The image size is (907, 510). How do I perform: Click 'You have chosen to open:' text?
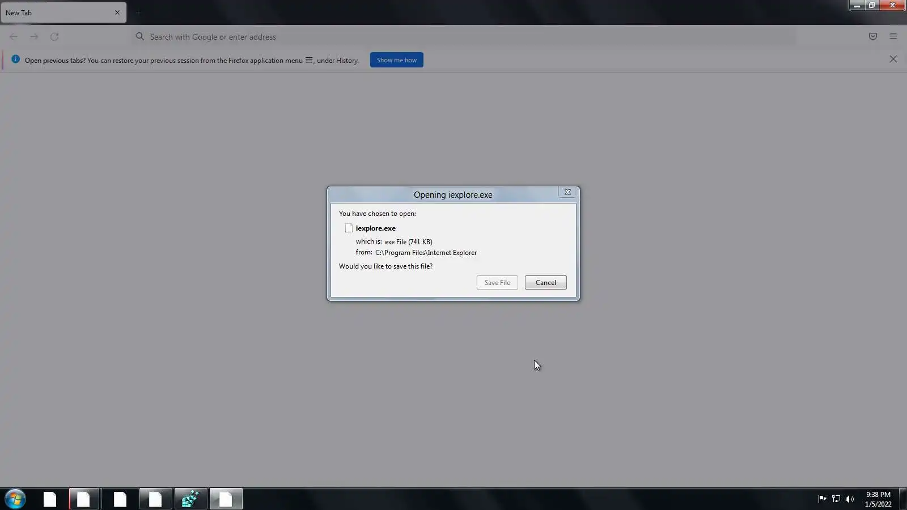378,214
